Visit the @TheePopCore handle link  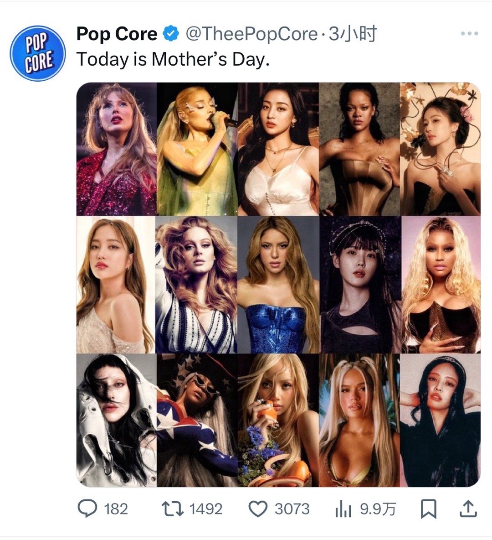[x=251, y=34]
